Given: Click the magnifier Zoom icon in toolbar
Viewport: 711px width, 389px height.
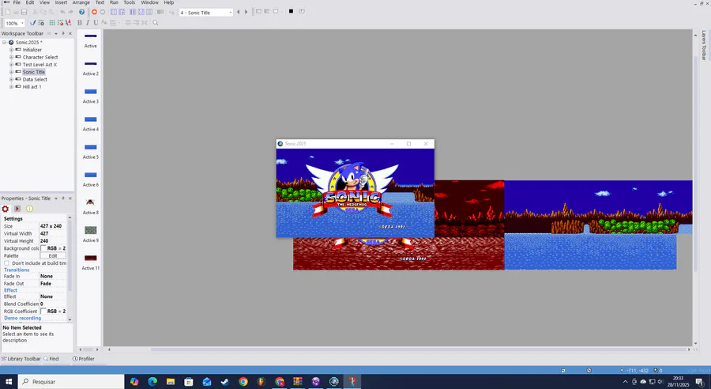Looking at the screenshot, I should [156, 23].
